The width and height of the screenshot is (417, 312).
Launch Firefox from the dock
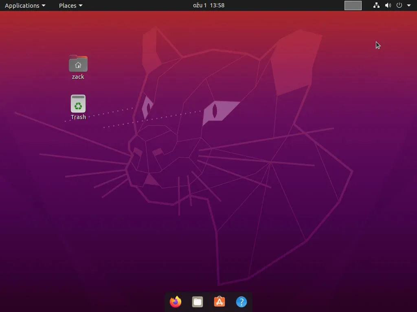click(175, 302)
